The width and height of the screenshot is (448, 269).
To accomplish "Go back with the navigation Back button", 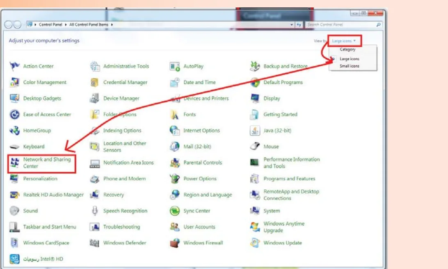I will pyautogui.click(x=8, y=25).
